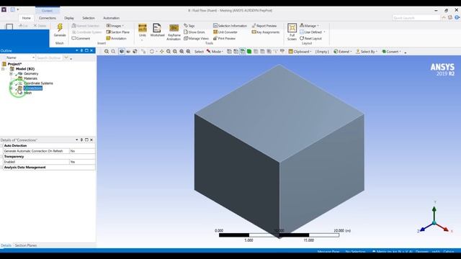The height and width of the screenshot is (259, 461).
Task: Switch to the Automation ribbon tab
Action: [111, 18]
